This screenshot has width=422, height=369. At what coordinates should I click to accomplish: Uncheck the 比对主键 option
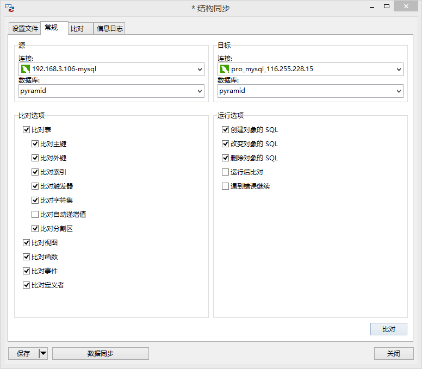(x=35, y=144)
